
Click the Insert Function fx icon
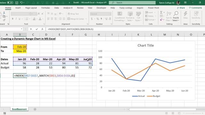[x=42, y=29]
